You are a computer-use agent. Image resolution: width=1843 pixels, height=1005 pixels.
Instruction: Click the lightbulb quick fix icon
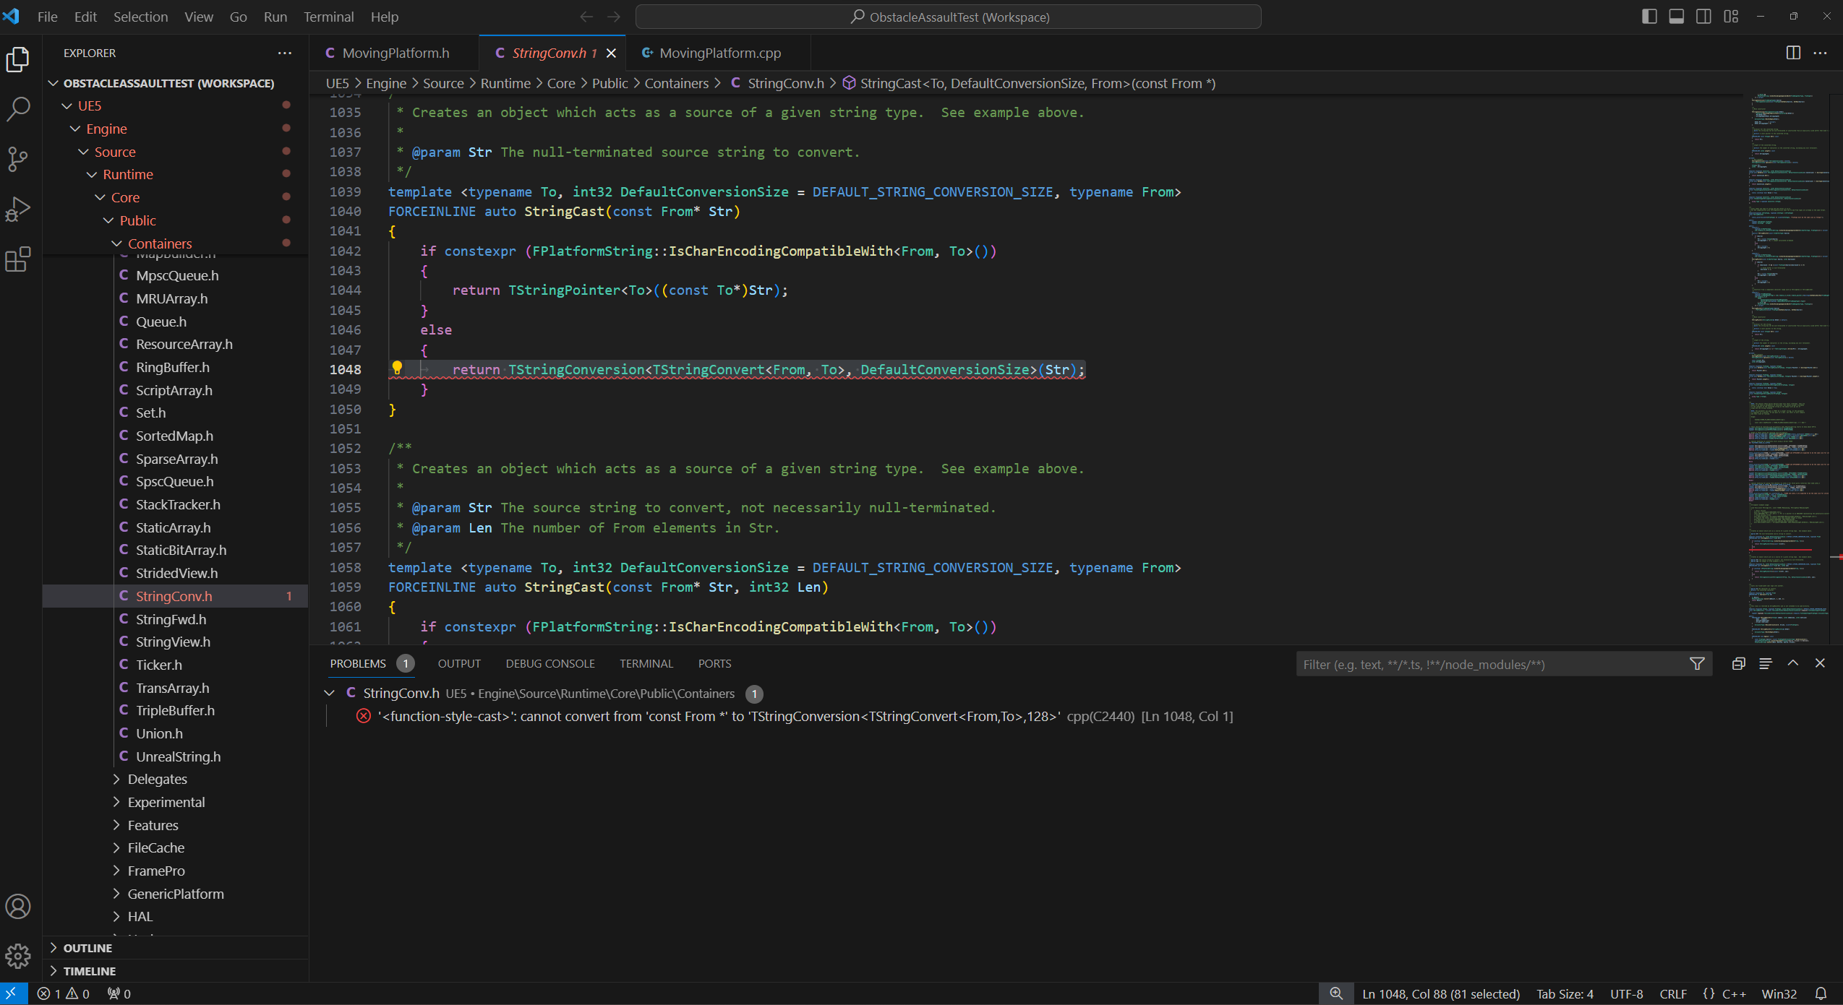point(397,368)
